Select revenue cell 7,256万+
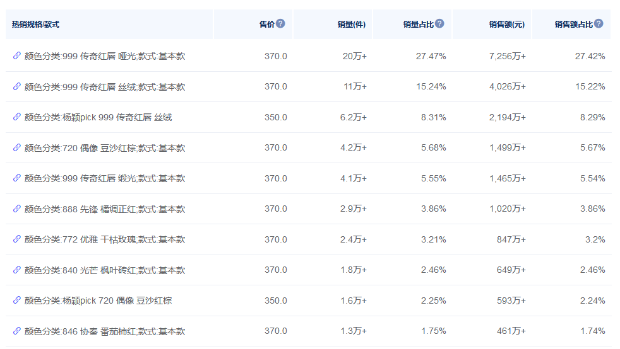620x349 pixels. click(x=508, y=57)
